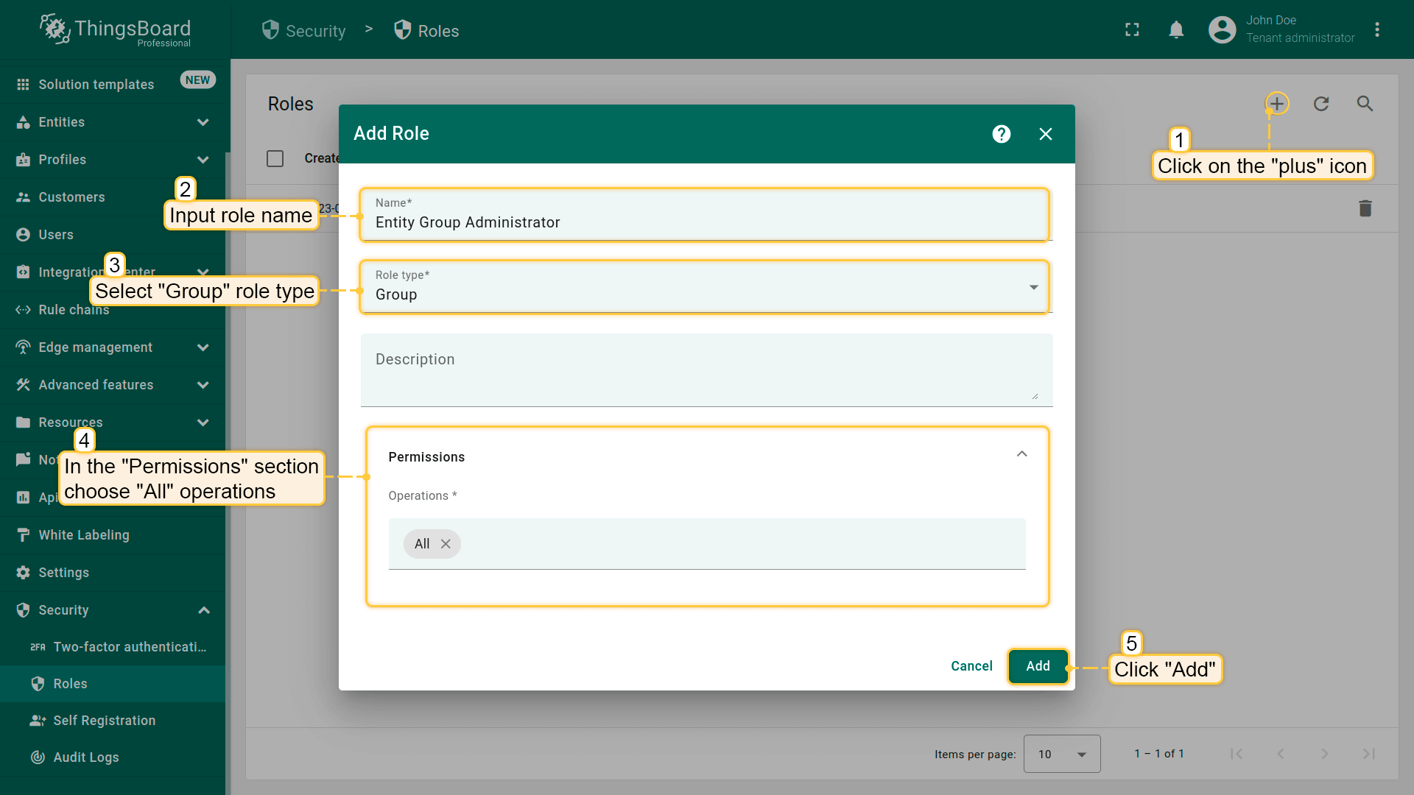1414x795 pixels.
Task: Remove the All operation chip
Action: click(446, 544)
